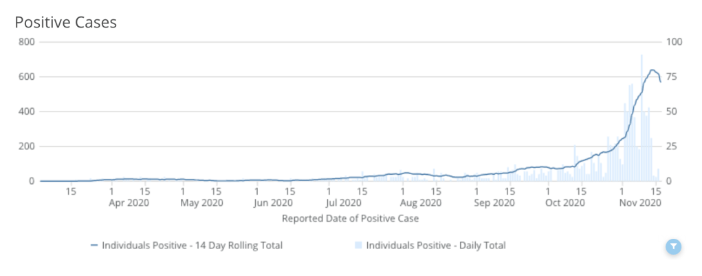Screen dimensions: 702x276
Task: Select the Jun 2020 x-axis label
Action: [273, 203]
